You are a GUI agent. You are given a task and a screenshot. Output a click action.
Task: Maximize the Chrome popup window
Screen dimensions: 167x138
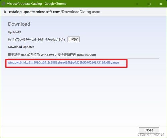149,4
